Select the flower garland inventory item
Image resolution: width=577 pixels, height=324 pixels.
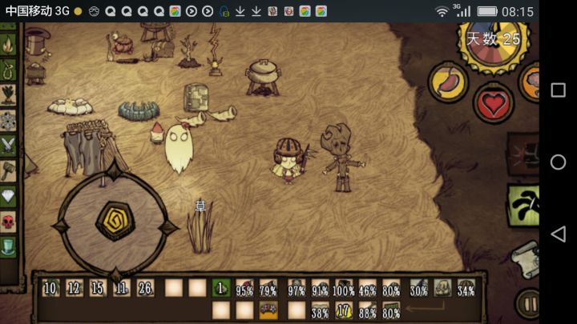coord(268,310)
